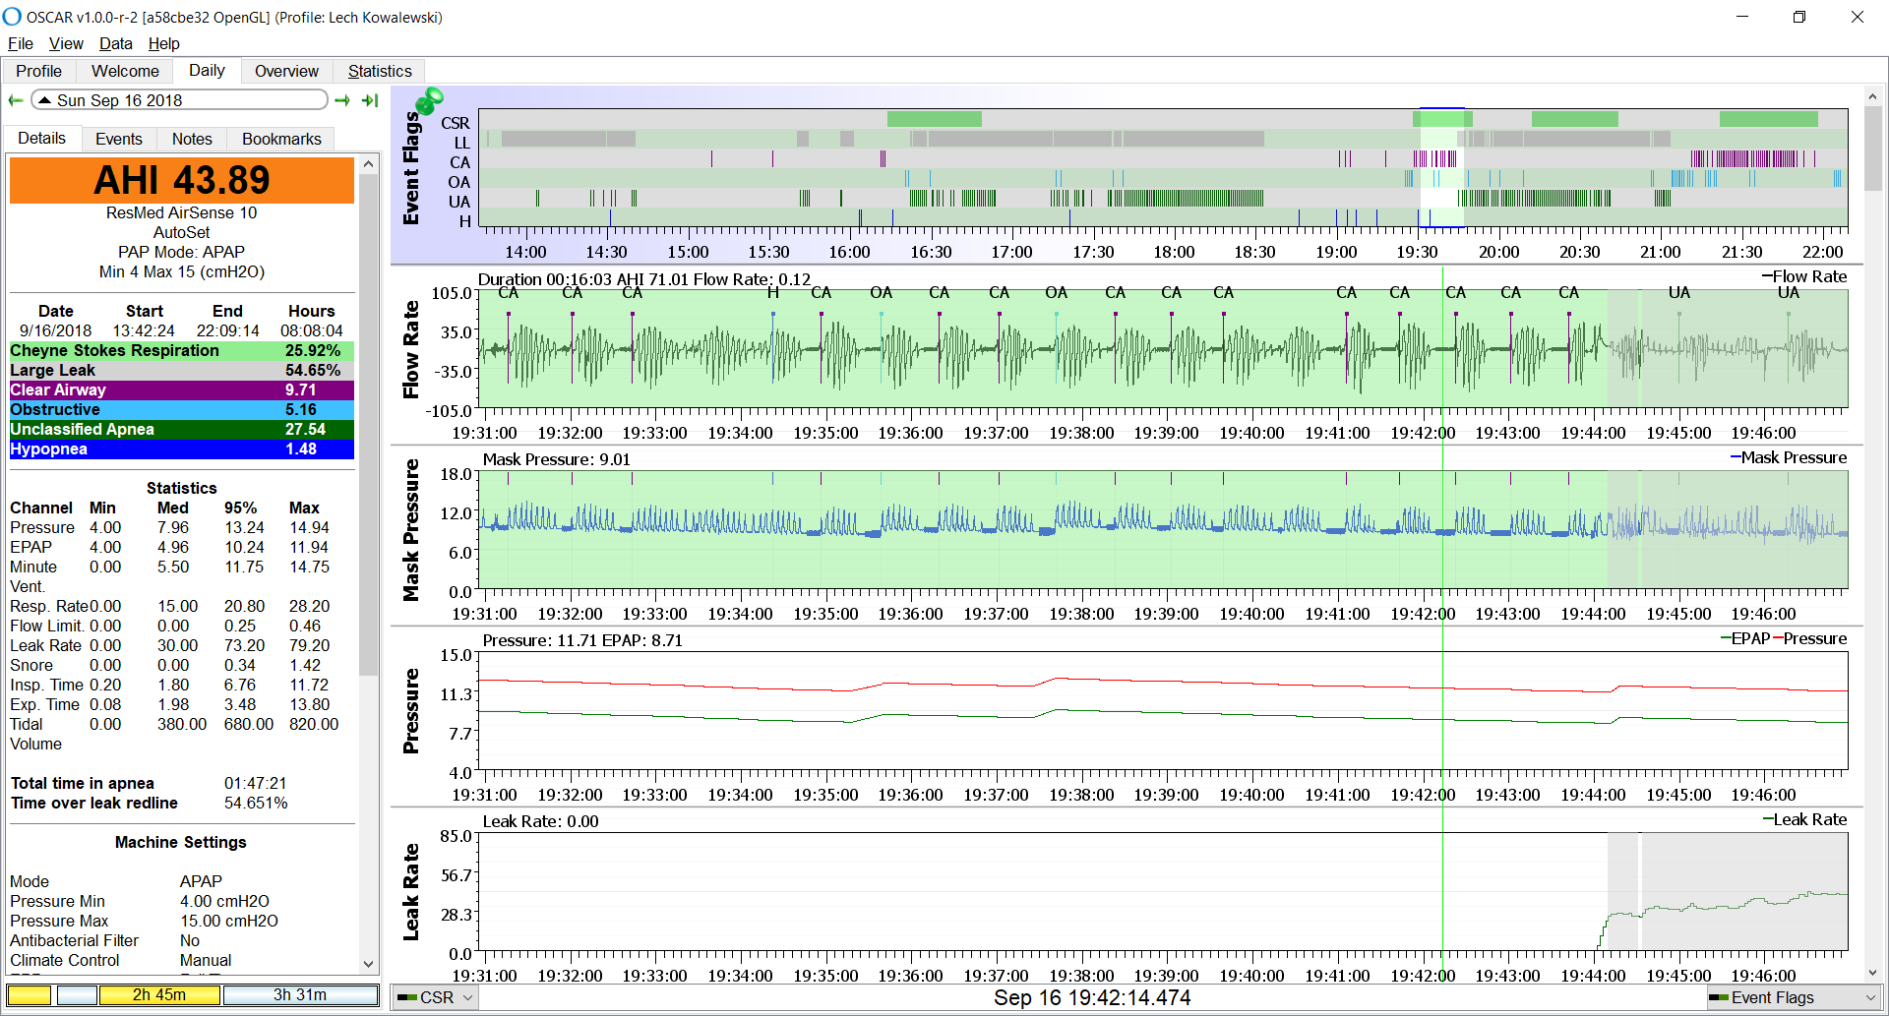
Task: Click the up arrow of the graph area scrollbar
Action: [x=1873, y=95]
